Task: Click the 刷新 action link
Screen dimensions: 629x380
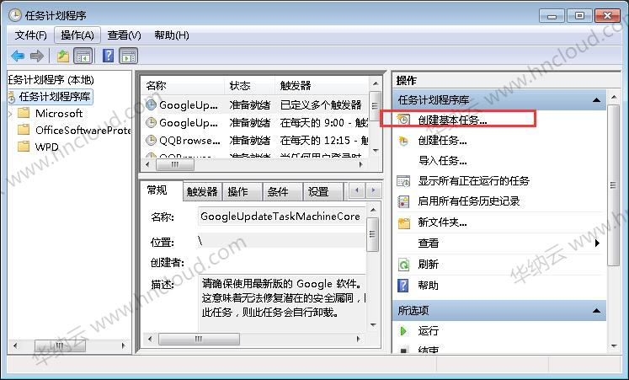Action: pyautogui.click(x=428, y=265)
